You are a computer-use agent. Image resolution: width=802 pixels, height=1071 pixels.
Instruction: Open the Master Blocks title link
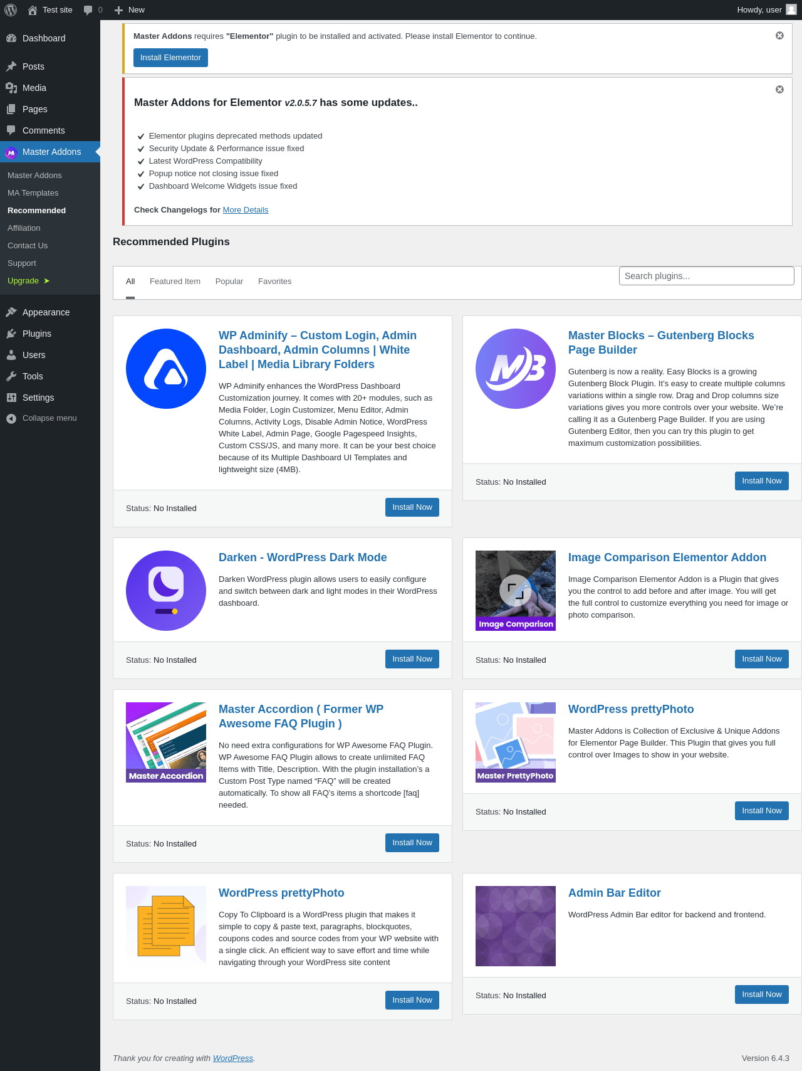click(x=661, y=343)
